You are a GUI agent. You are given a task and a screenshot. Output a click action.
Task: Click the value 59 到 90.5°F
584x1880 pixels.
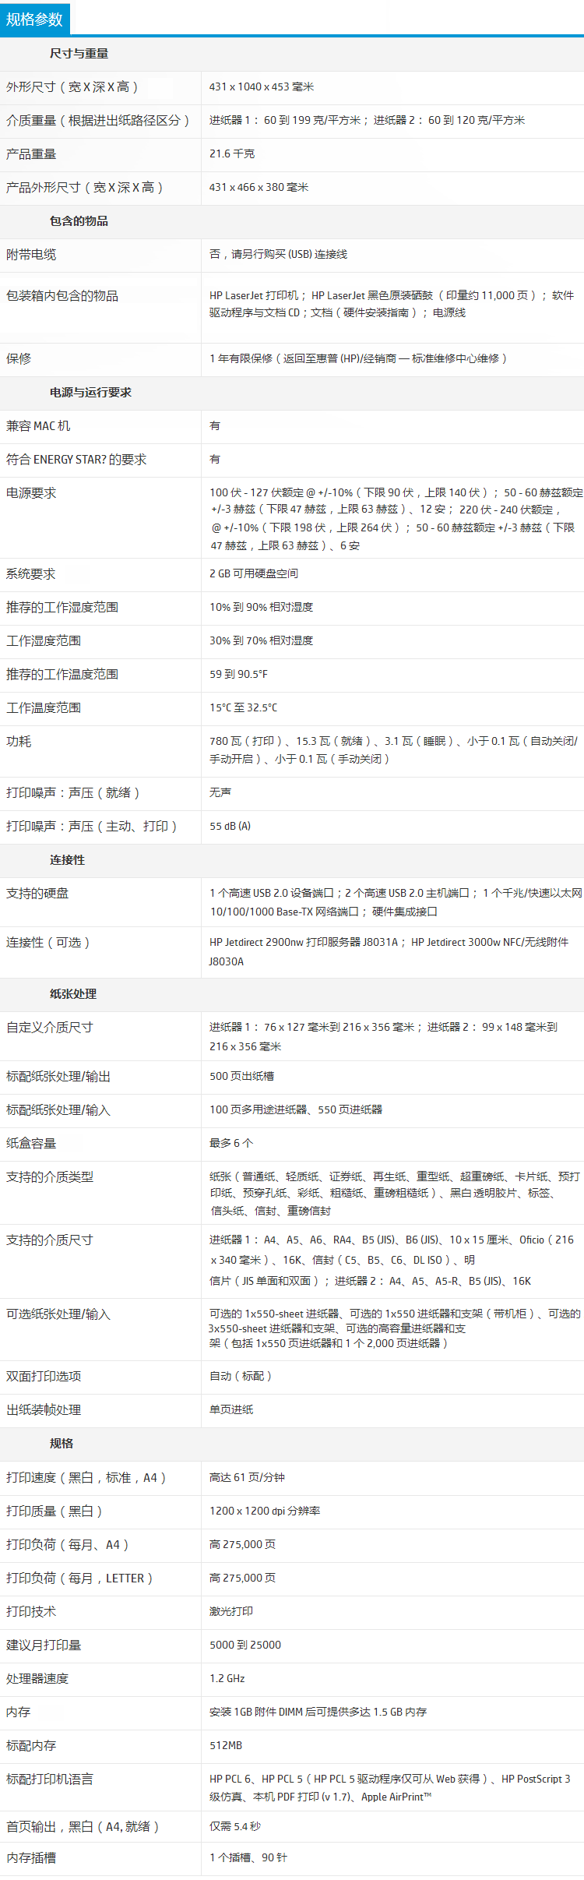(238, 674)
